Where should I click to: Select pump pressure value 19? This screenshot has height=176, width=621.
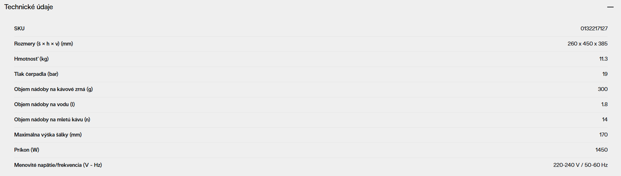click(605, 74)
